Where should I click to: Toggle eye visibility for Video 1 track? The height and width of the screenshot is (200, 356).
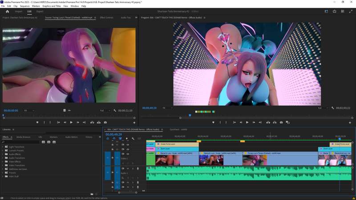pos(128,154)
